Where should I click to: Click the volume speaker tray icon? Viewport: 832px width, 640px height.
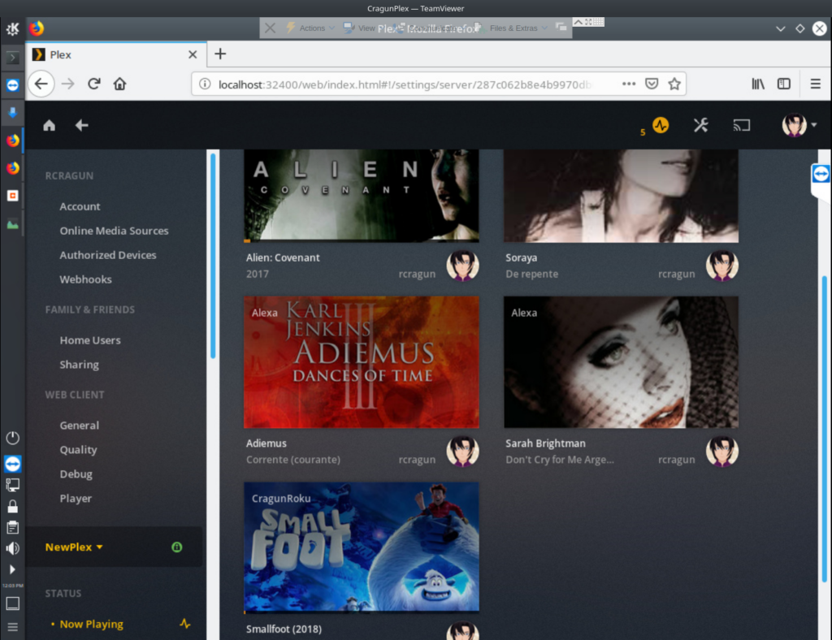(13, 548)
